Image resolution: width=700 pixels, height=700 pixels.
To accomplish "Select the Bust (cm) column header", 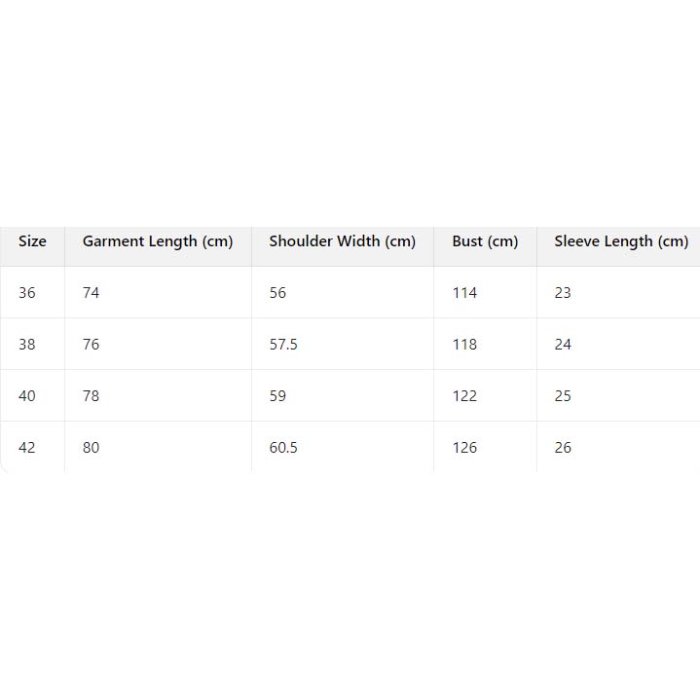I will pyautogui.click(x=485, y=241).
